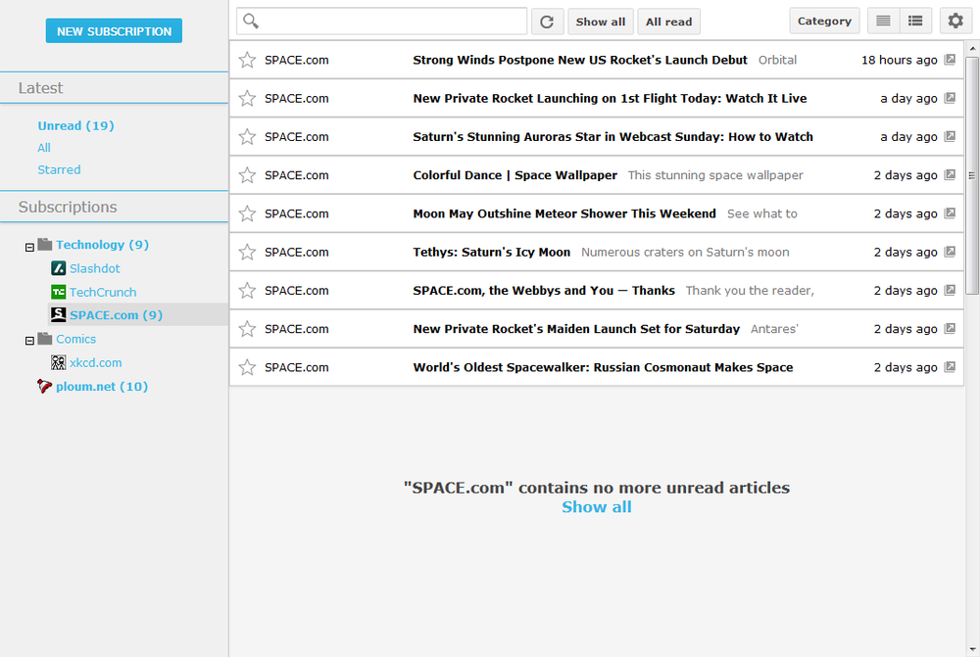The image size is (980, 657).
Task: Open the Category dropdown
Action: pos(824,20)
